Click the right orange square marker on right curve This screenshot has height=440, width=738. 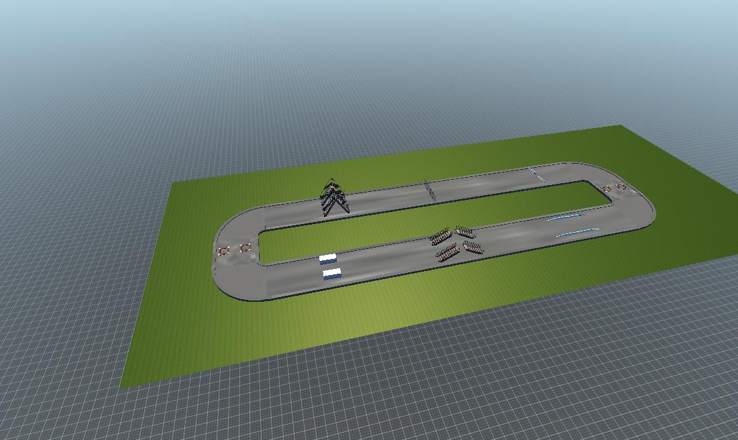click(x=621, y=187)
